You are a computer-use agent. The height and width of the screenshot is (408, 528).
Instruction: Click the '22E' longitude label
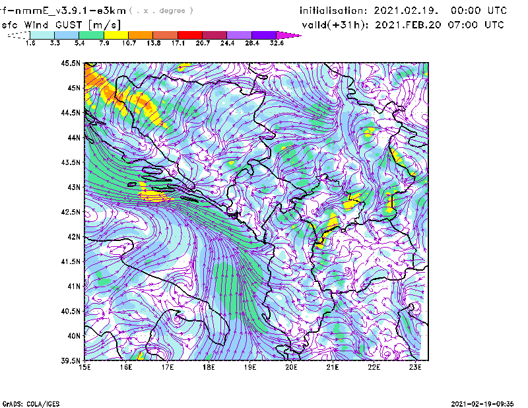click(374, 367)
